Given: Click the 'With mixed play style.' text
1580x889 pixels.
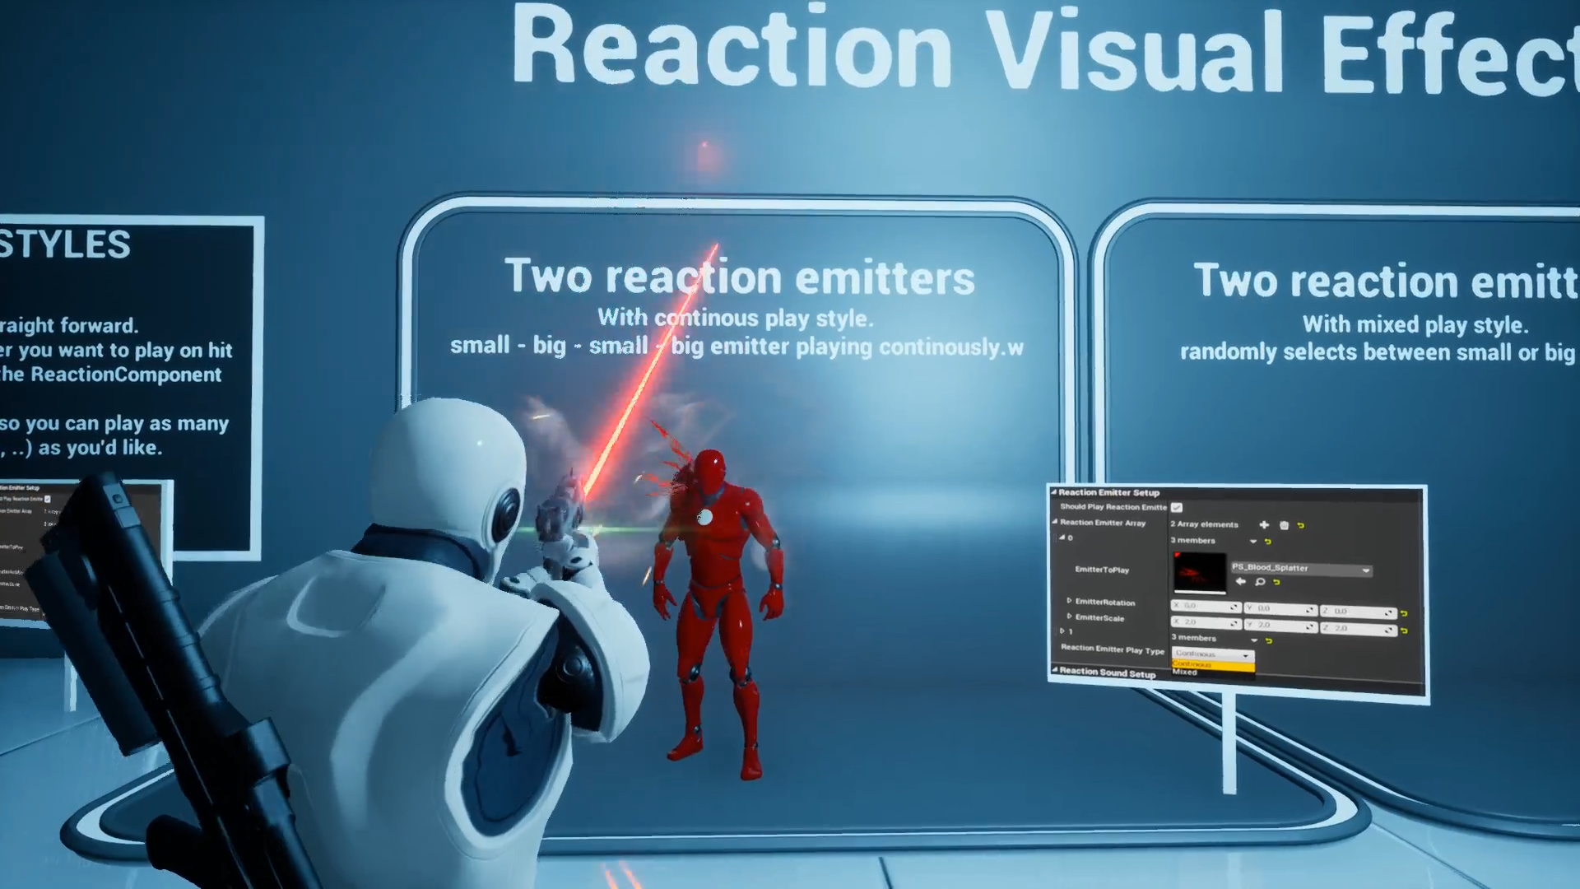Looking at the screenshot, I should [1415, 324].
